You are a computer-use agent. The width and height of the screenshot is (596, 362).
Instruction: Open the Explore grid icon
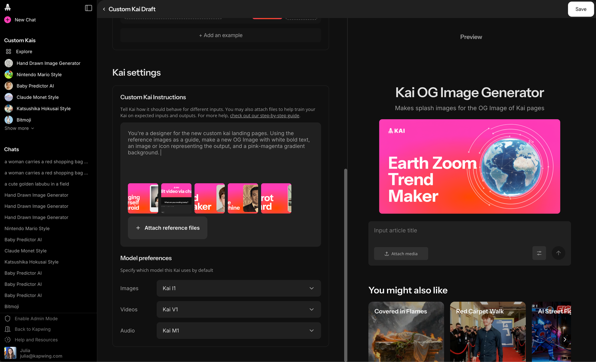pyautogui.click(x=8, y=51)
